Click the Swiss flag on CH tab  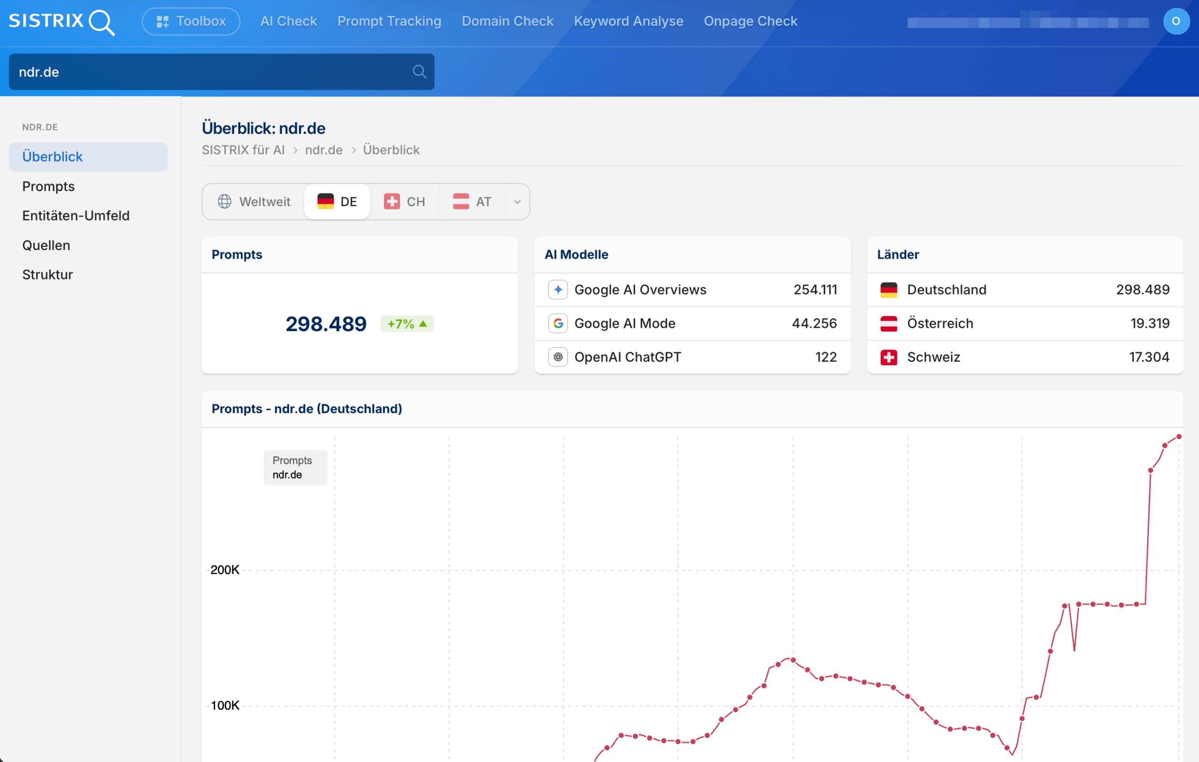pyautogui.click(x=392, y=202)
